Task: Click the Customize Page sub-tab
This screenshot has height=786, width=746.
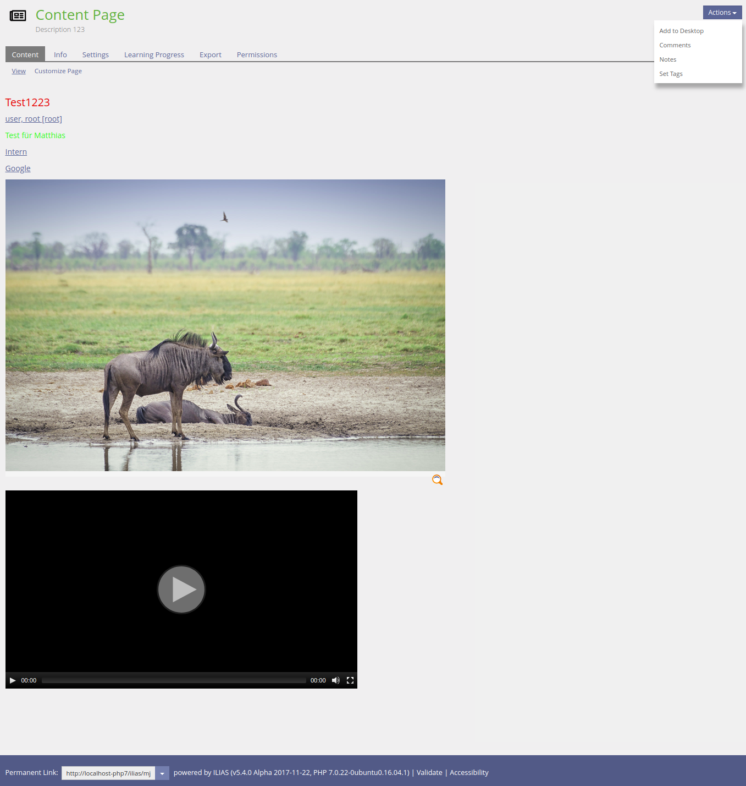Action: click(58, 71)
